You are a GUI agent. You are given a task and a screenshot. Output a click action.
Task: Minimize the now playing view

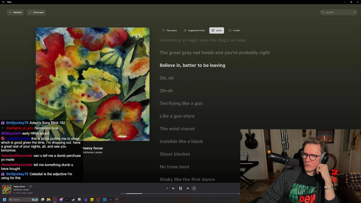click(16, 12)
